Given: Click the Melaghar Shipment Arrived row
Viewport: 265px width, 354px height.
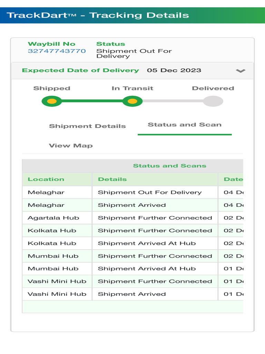Looking at the screenshot, I should point(132,205).
